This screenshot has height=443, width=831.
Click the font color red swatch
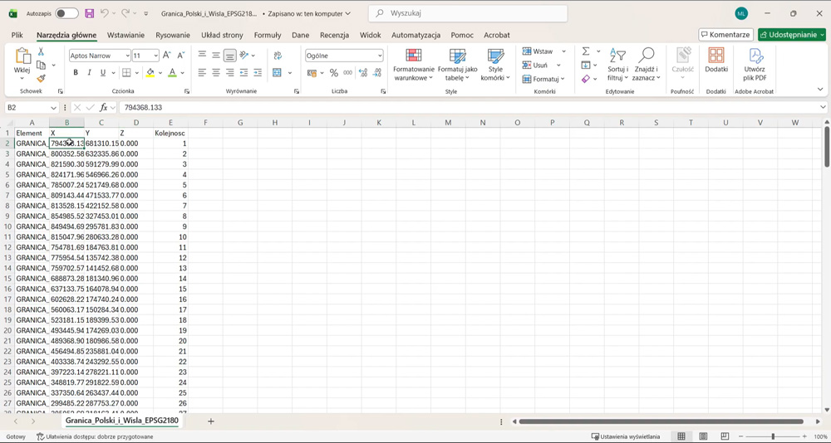tap(172, 73)
